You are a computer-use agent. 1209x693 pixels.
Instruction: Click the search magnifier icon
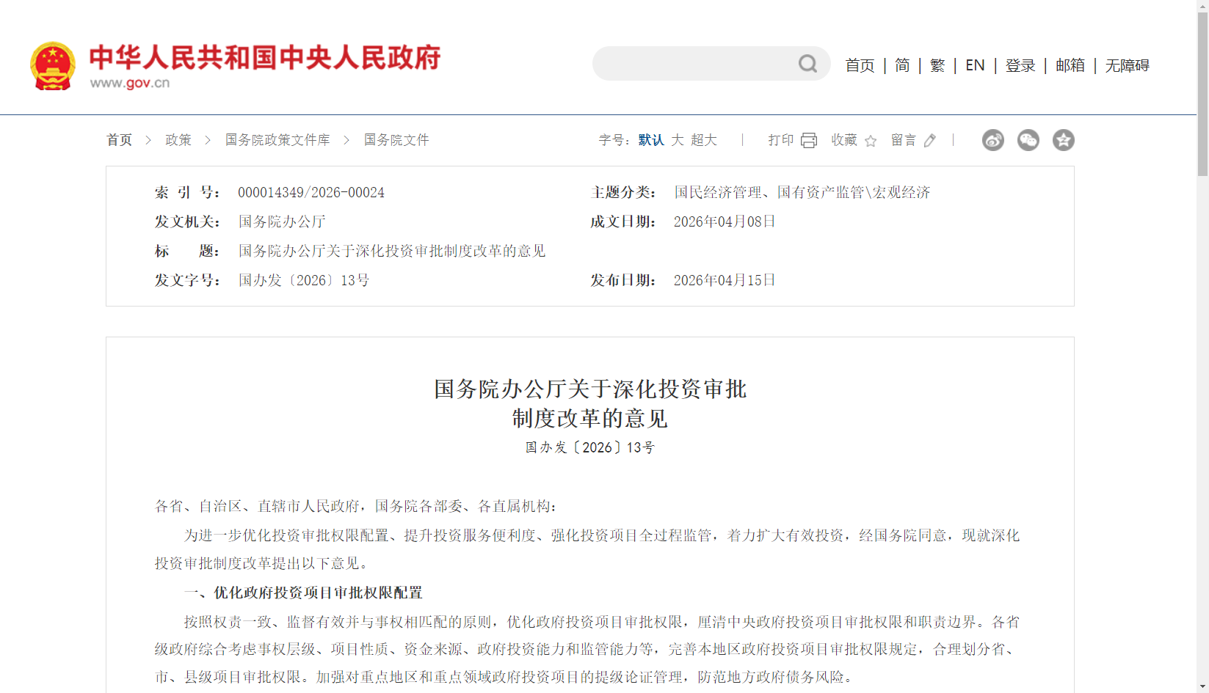(x=808, y=64)
